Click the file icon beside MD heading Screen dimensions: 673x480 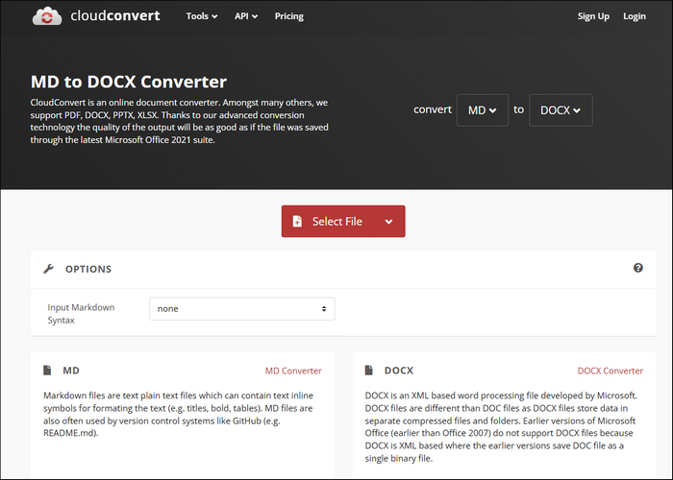coord(47,371)
